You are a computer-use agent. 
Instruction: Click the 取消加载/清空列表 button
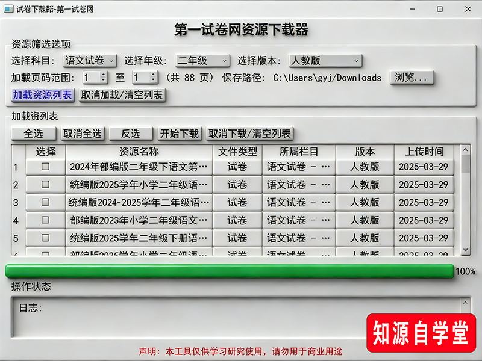coord(122,96)
